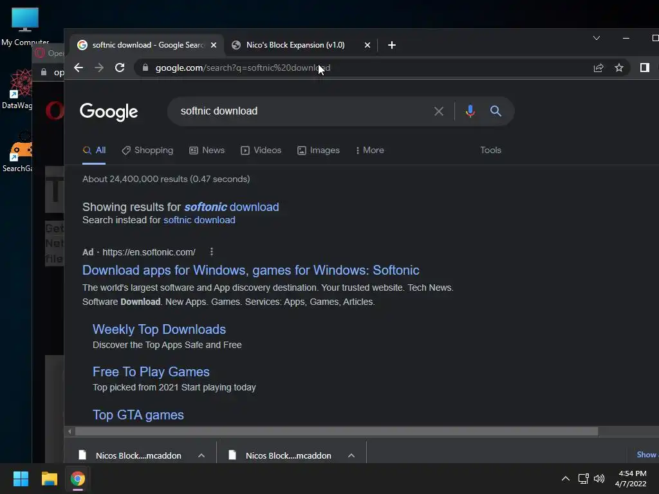Click the Google logo
This screenshot has width=659, height=494.
(109, 112)
